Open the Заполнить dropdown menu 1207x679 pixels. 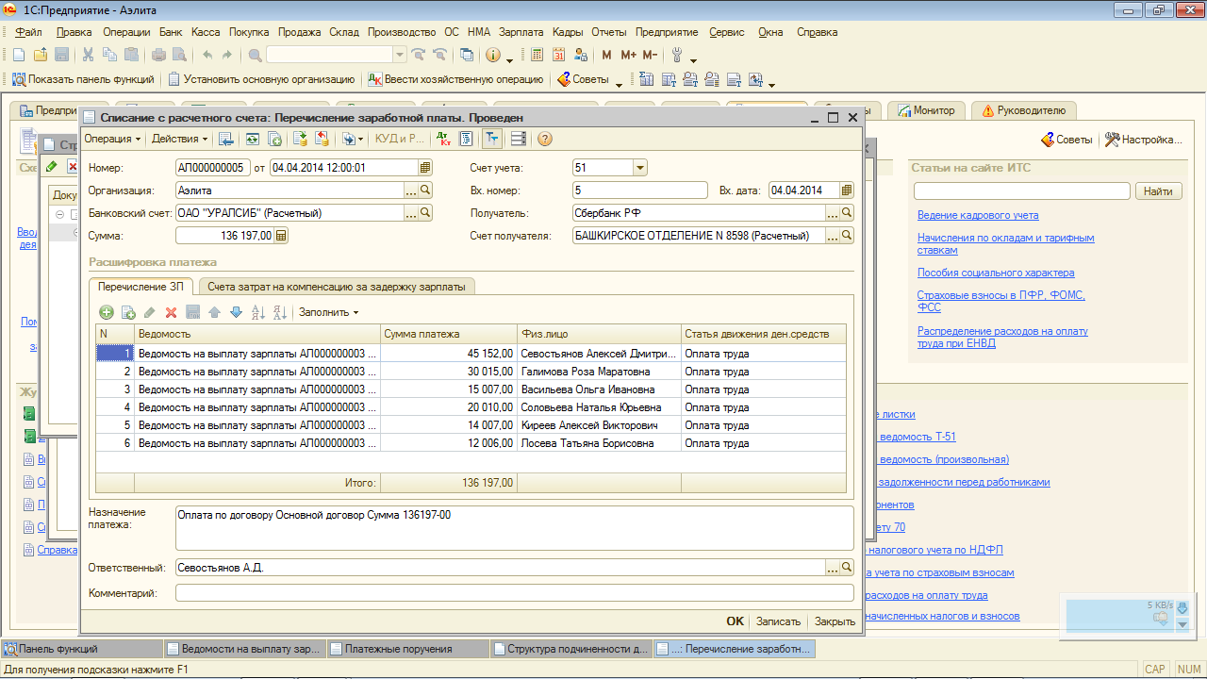(x=328, y=312)
